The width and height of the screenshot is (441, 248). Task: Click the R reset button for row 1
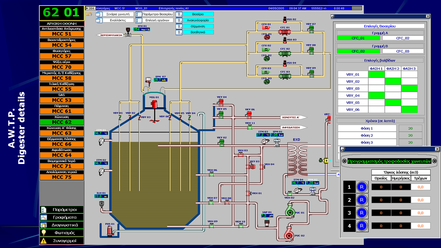(361, 187)
